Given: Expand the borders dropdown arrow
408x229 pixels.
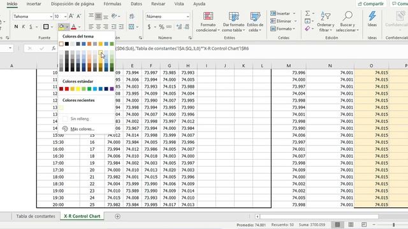Looking at the screenshot, I should pos(52,27).
